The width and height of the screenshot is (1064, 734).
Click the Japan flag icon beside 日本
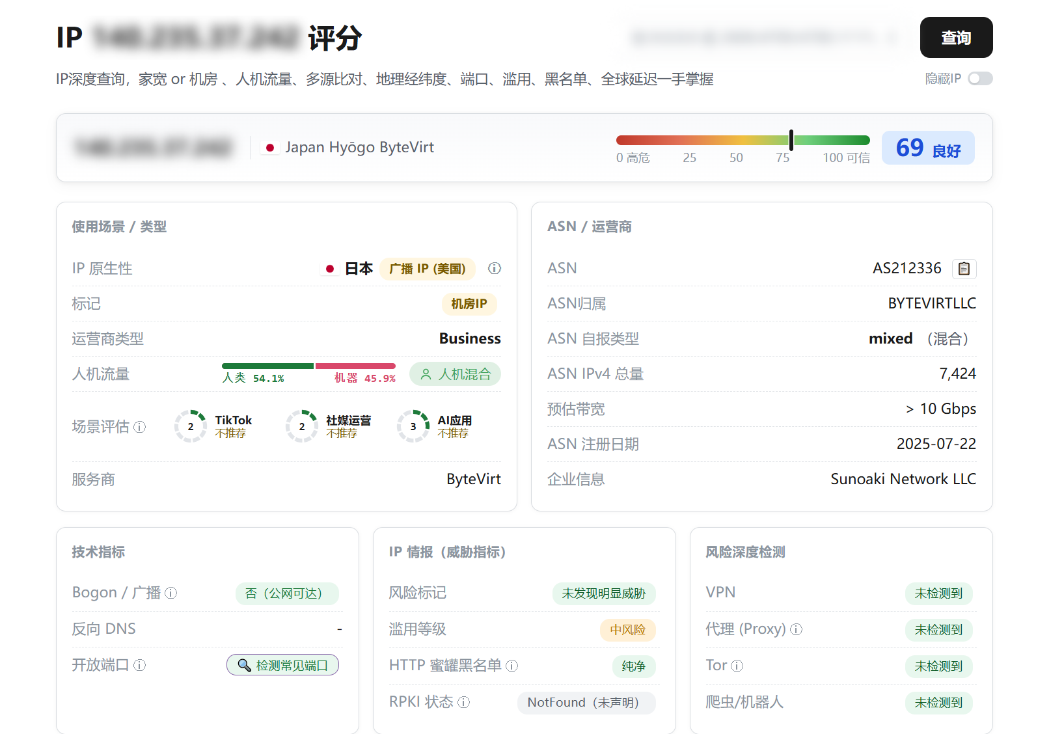[330, 269]
